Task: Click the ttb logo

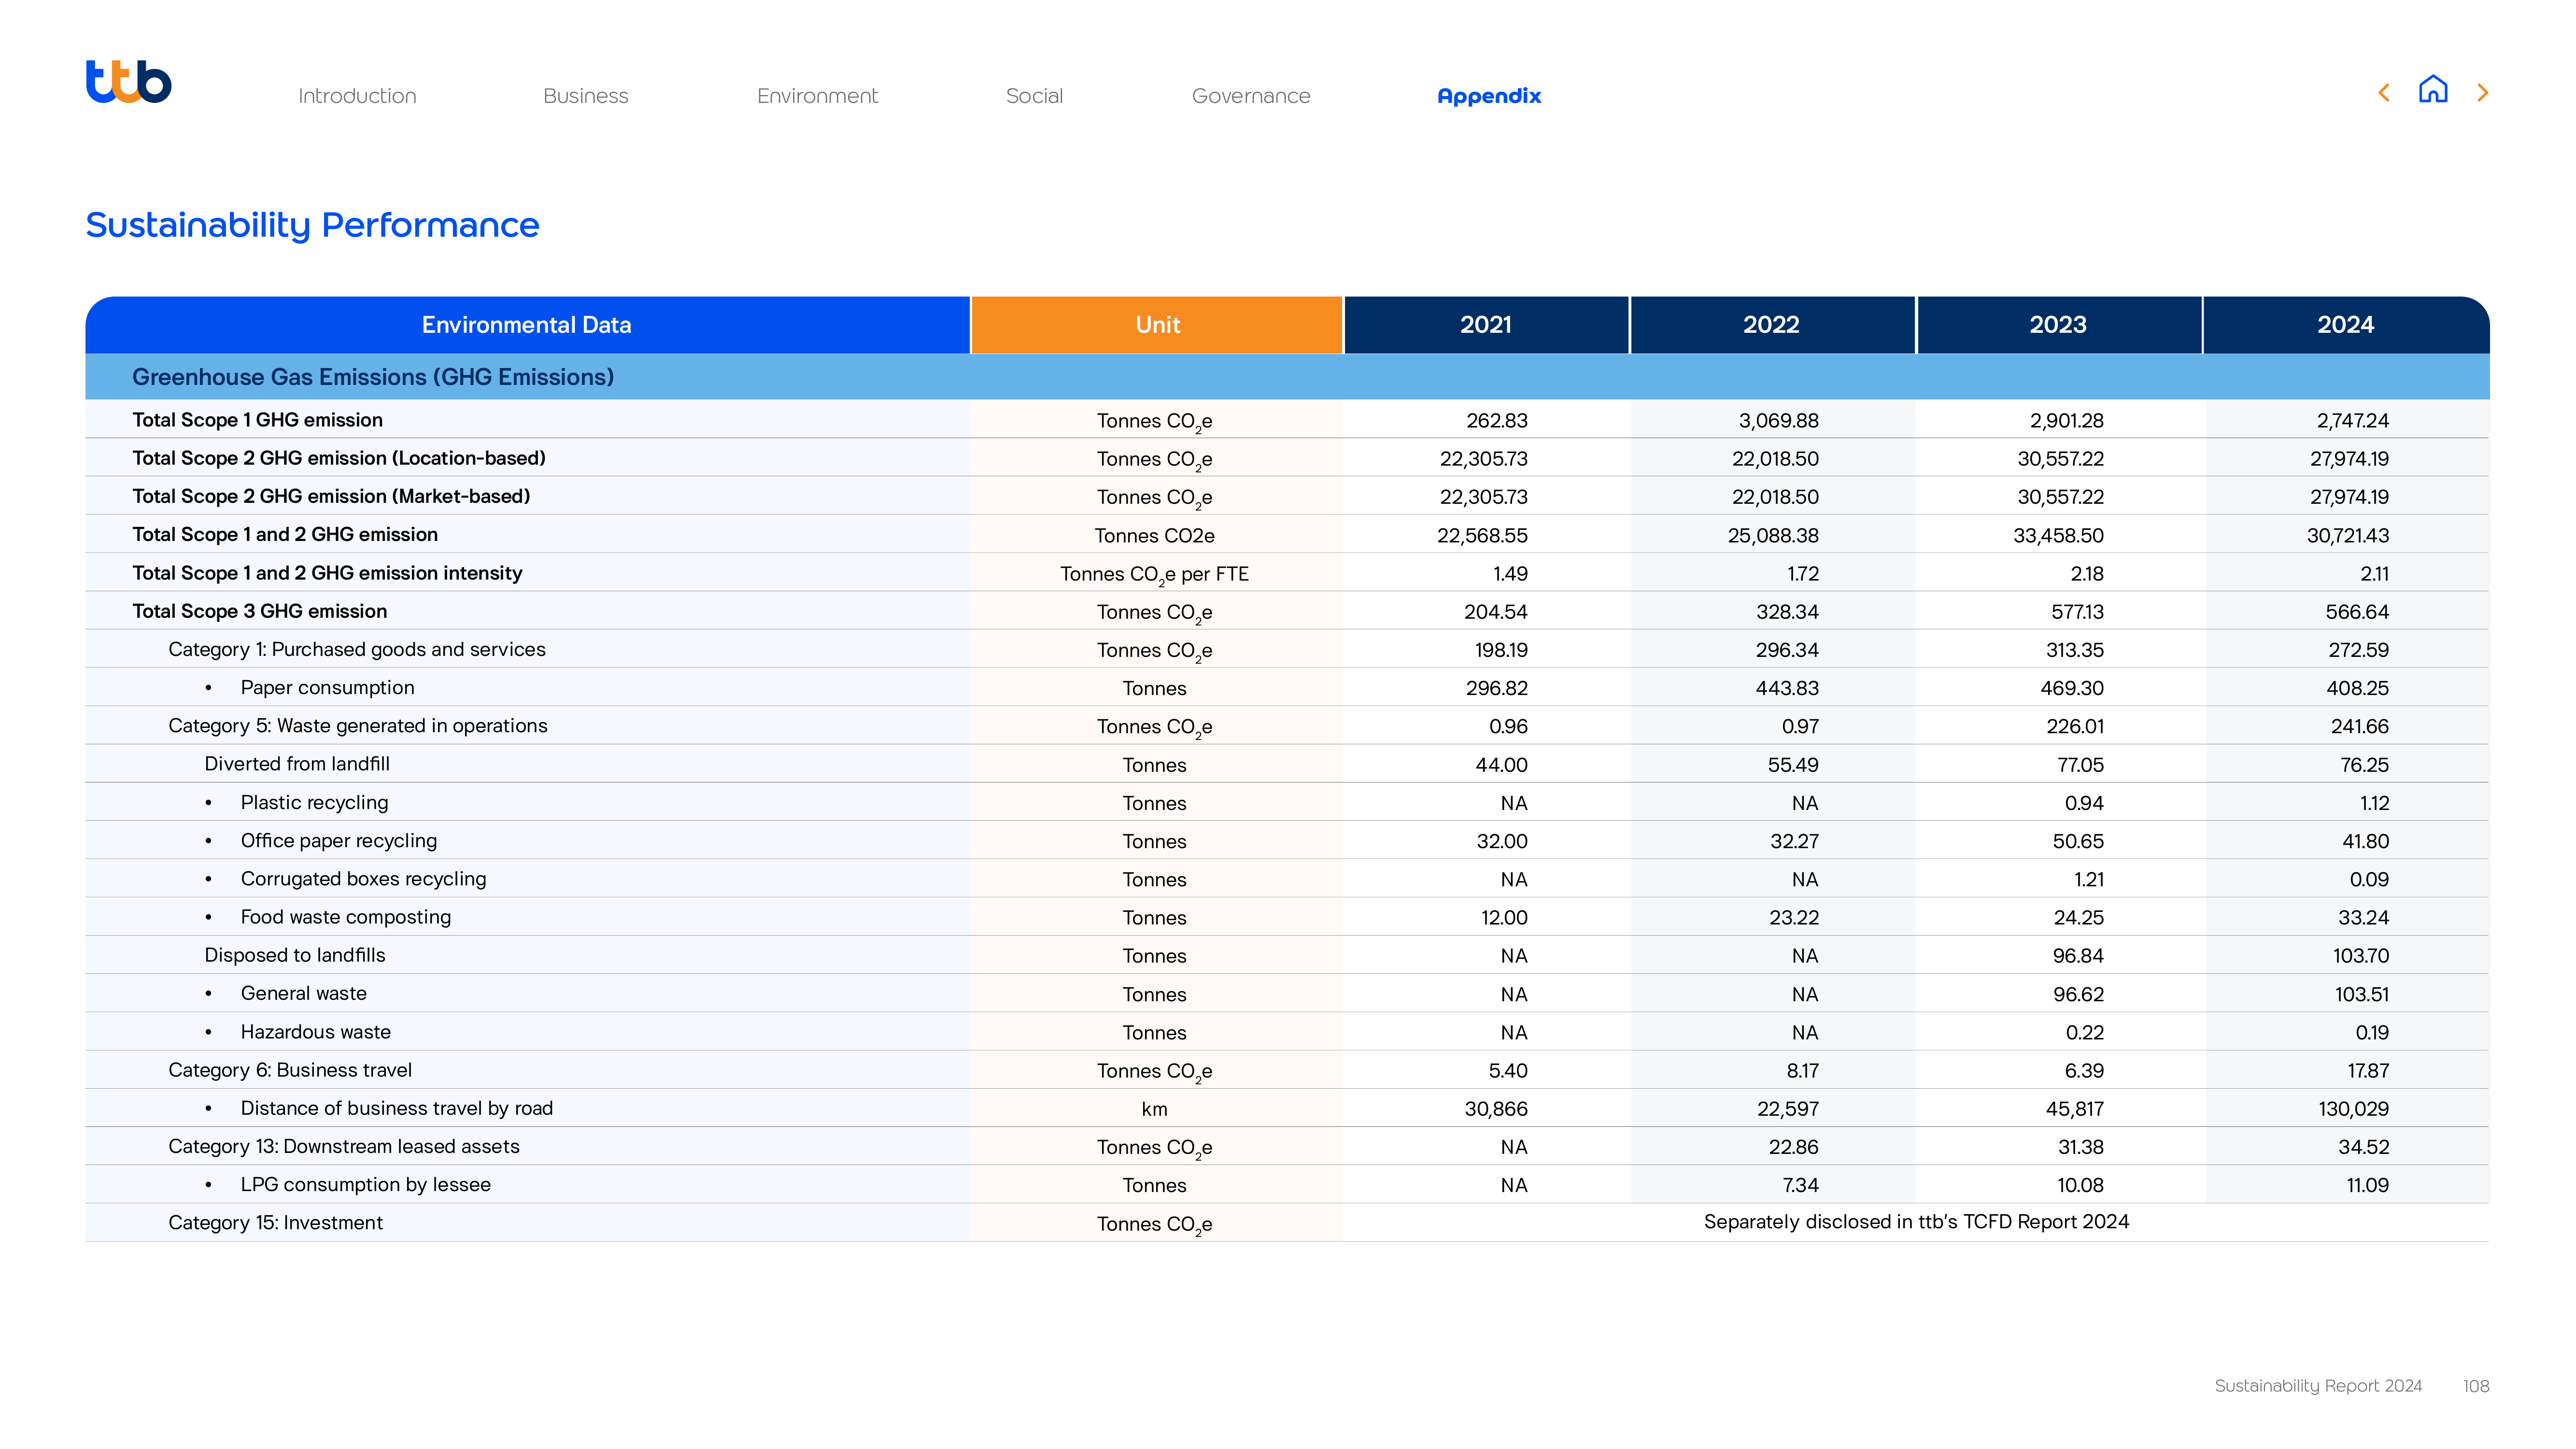Action: (128, 82)
